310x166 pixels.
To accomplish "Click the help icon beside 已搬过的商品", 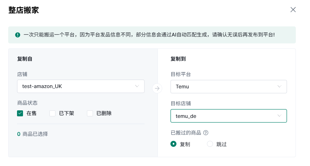I will coord(206,133).
